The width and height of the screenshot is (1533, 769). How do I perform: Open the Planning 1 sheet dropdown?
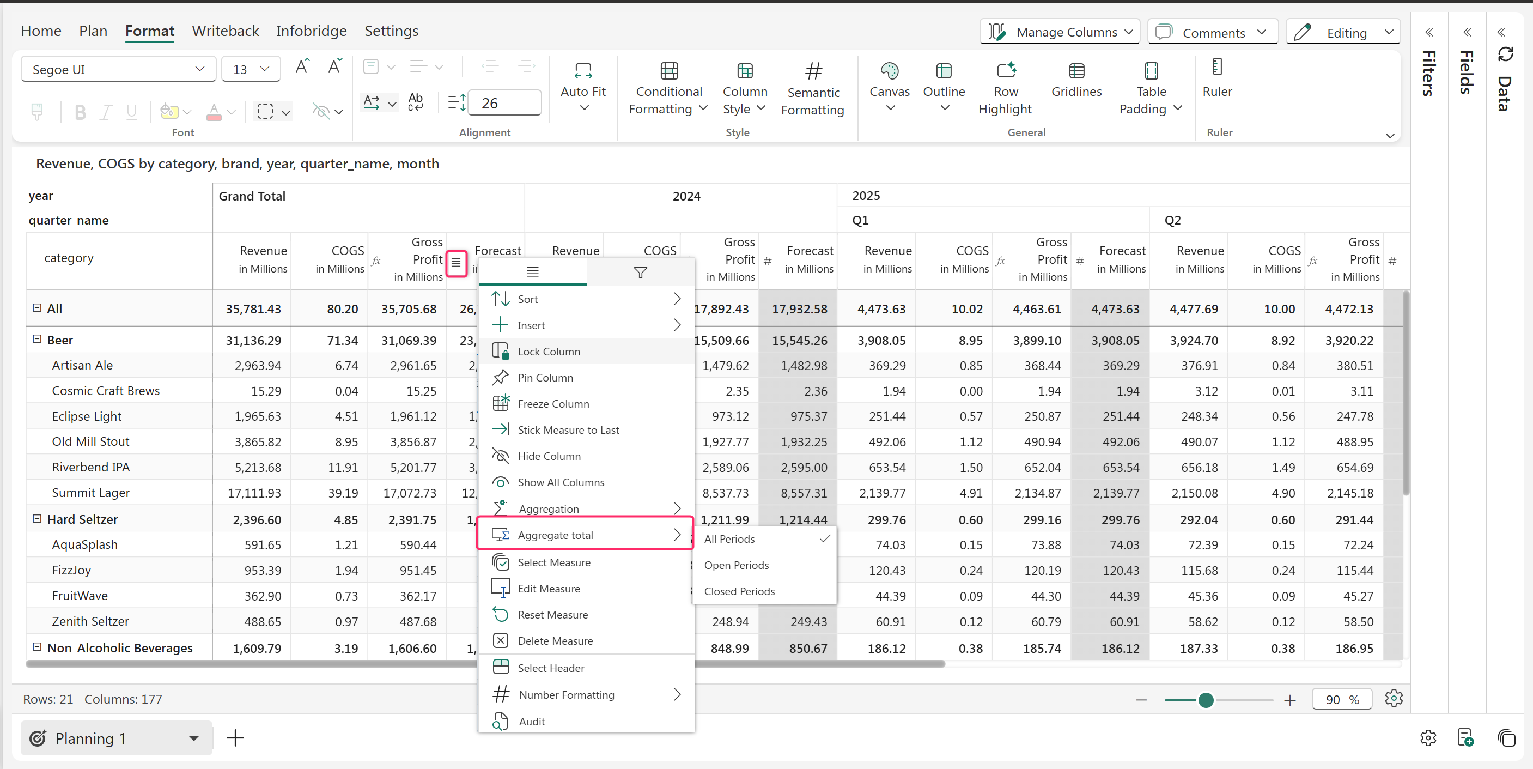193,738
